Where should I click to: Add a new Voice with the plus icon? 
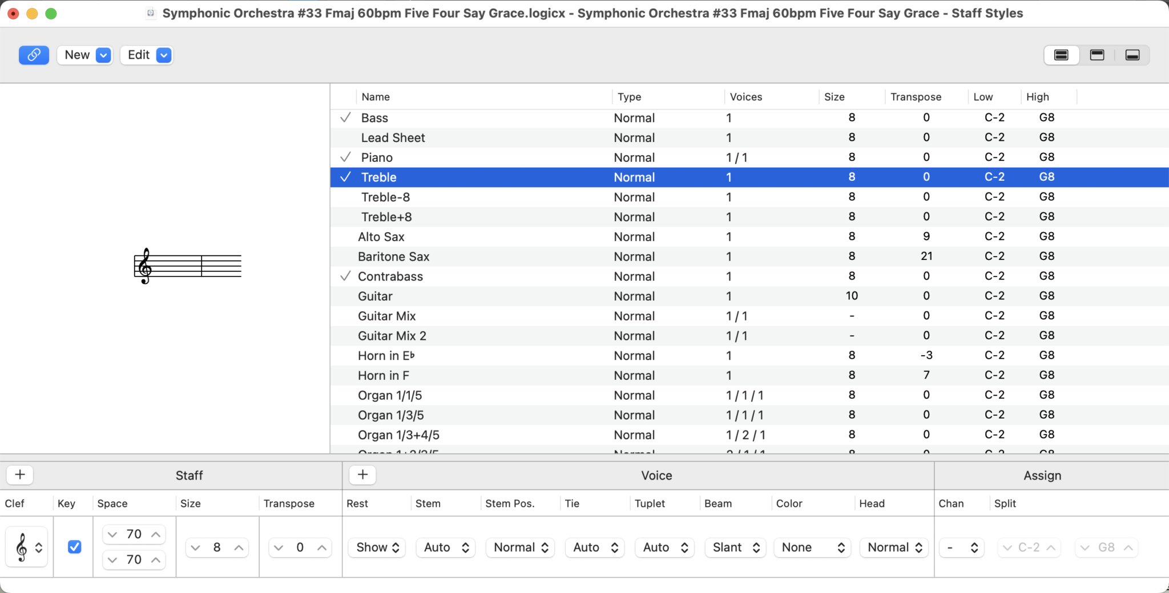pyautogui.click(x=362, y=474)
